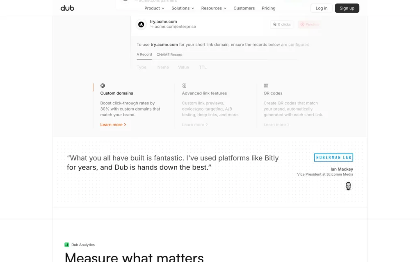The width and height of the screenshot is (420, 262).
Task: Open the Resources dropdown menu
Action: click(214, 8)
